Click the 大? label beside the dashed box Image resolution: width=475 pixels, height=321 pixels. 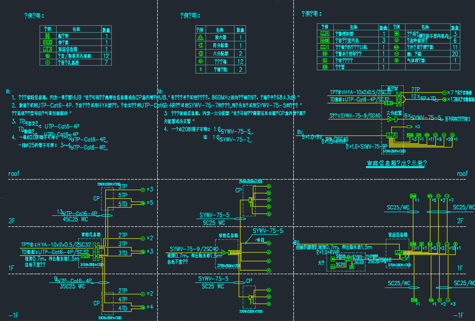point(321,263)
